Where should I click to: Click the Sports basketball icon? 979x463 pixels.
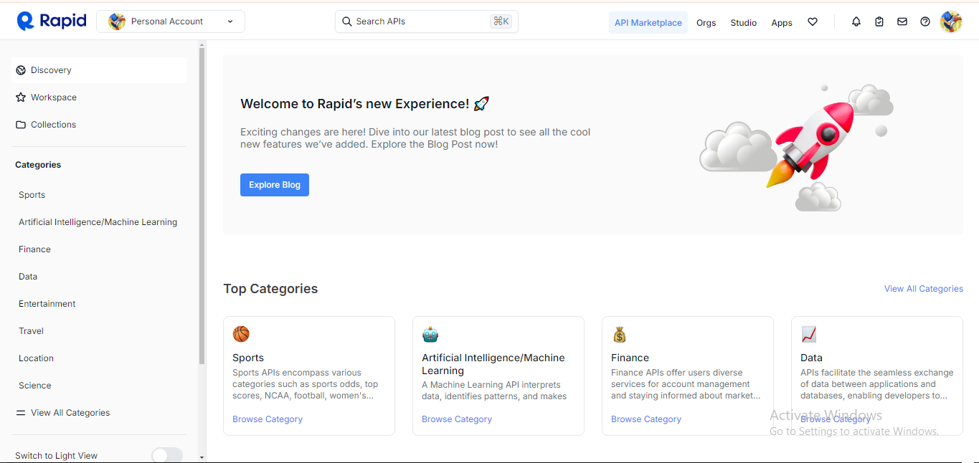[241, 334]
